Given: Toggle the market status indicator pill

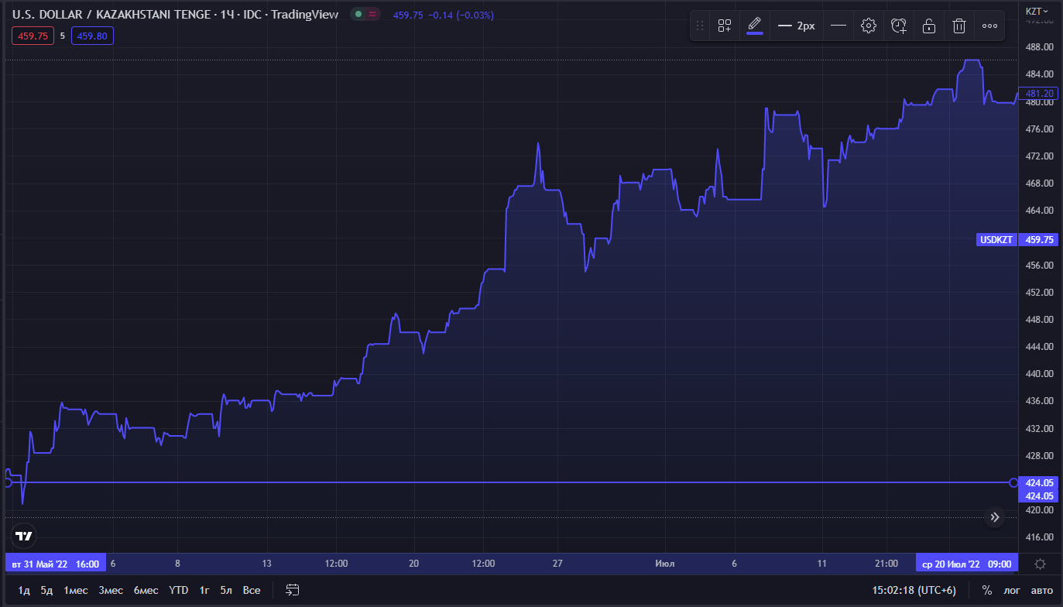Looking at the screenshot, I should click(364, 14).
